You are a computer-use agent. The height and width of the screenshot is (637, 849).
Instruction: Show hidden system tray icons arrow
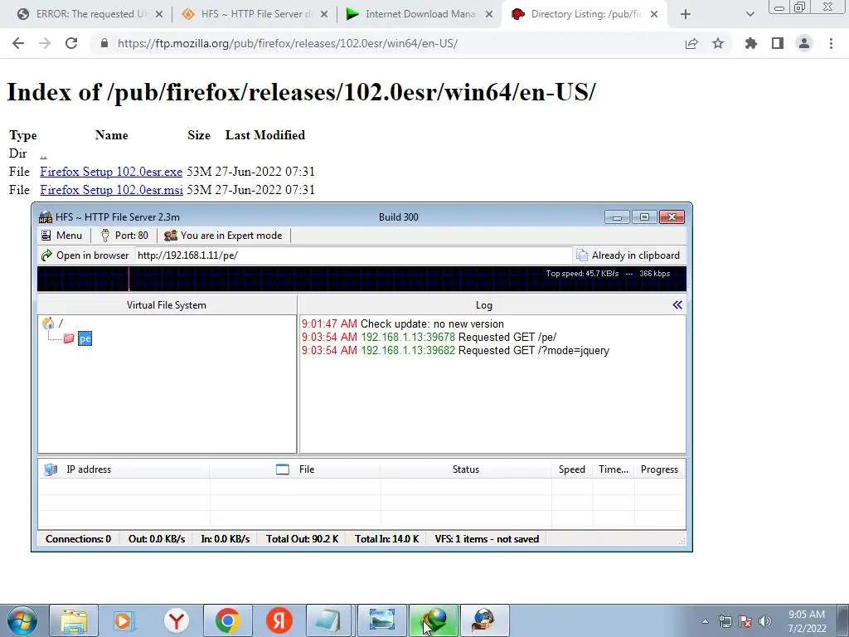coord(705,622)
